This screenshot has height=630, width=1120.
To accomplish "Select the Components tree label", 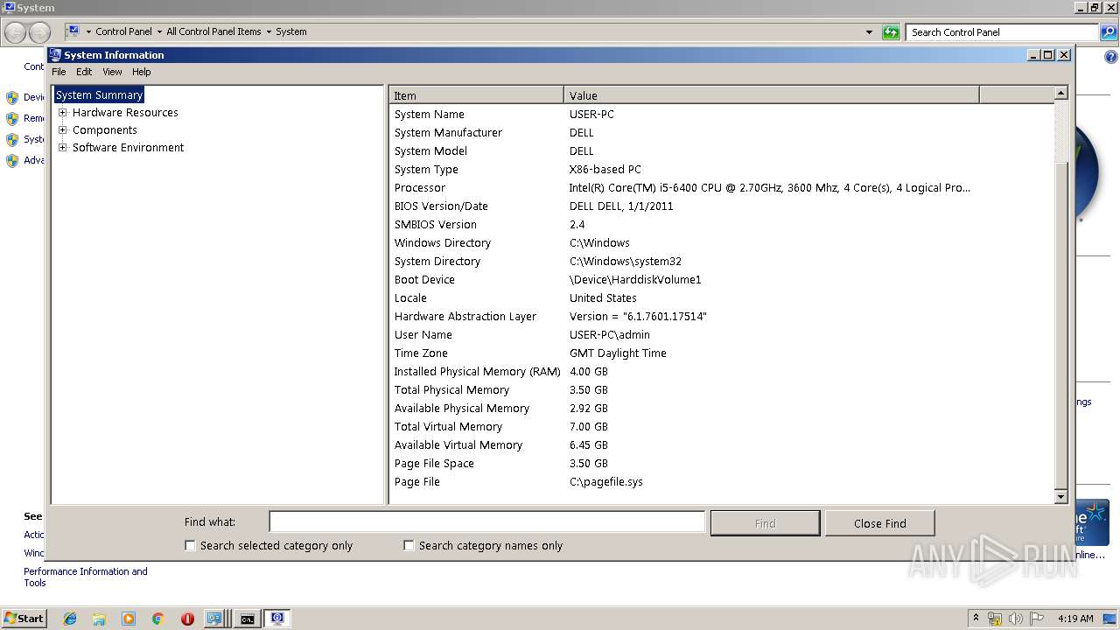I will pos(105,129).
